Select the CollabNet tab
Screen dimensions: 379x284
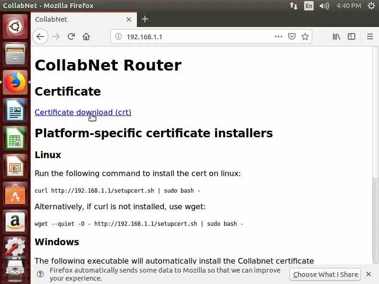[x=84, y=19]
